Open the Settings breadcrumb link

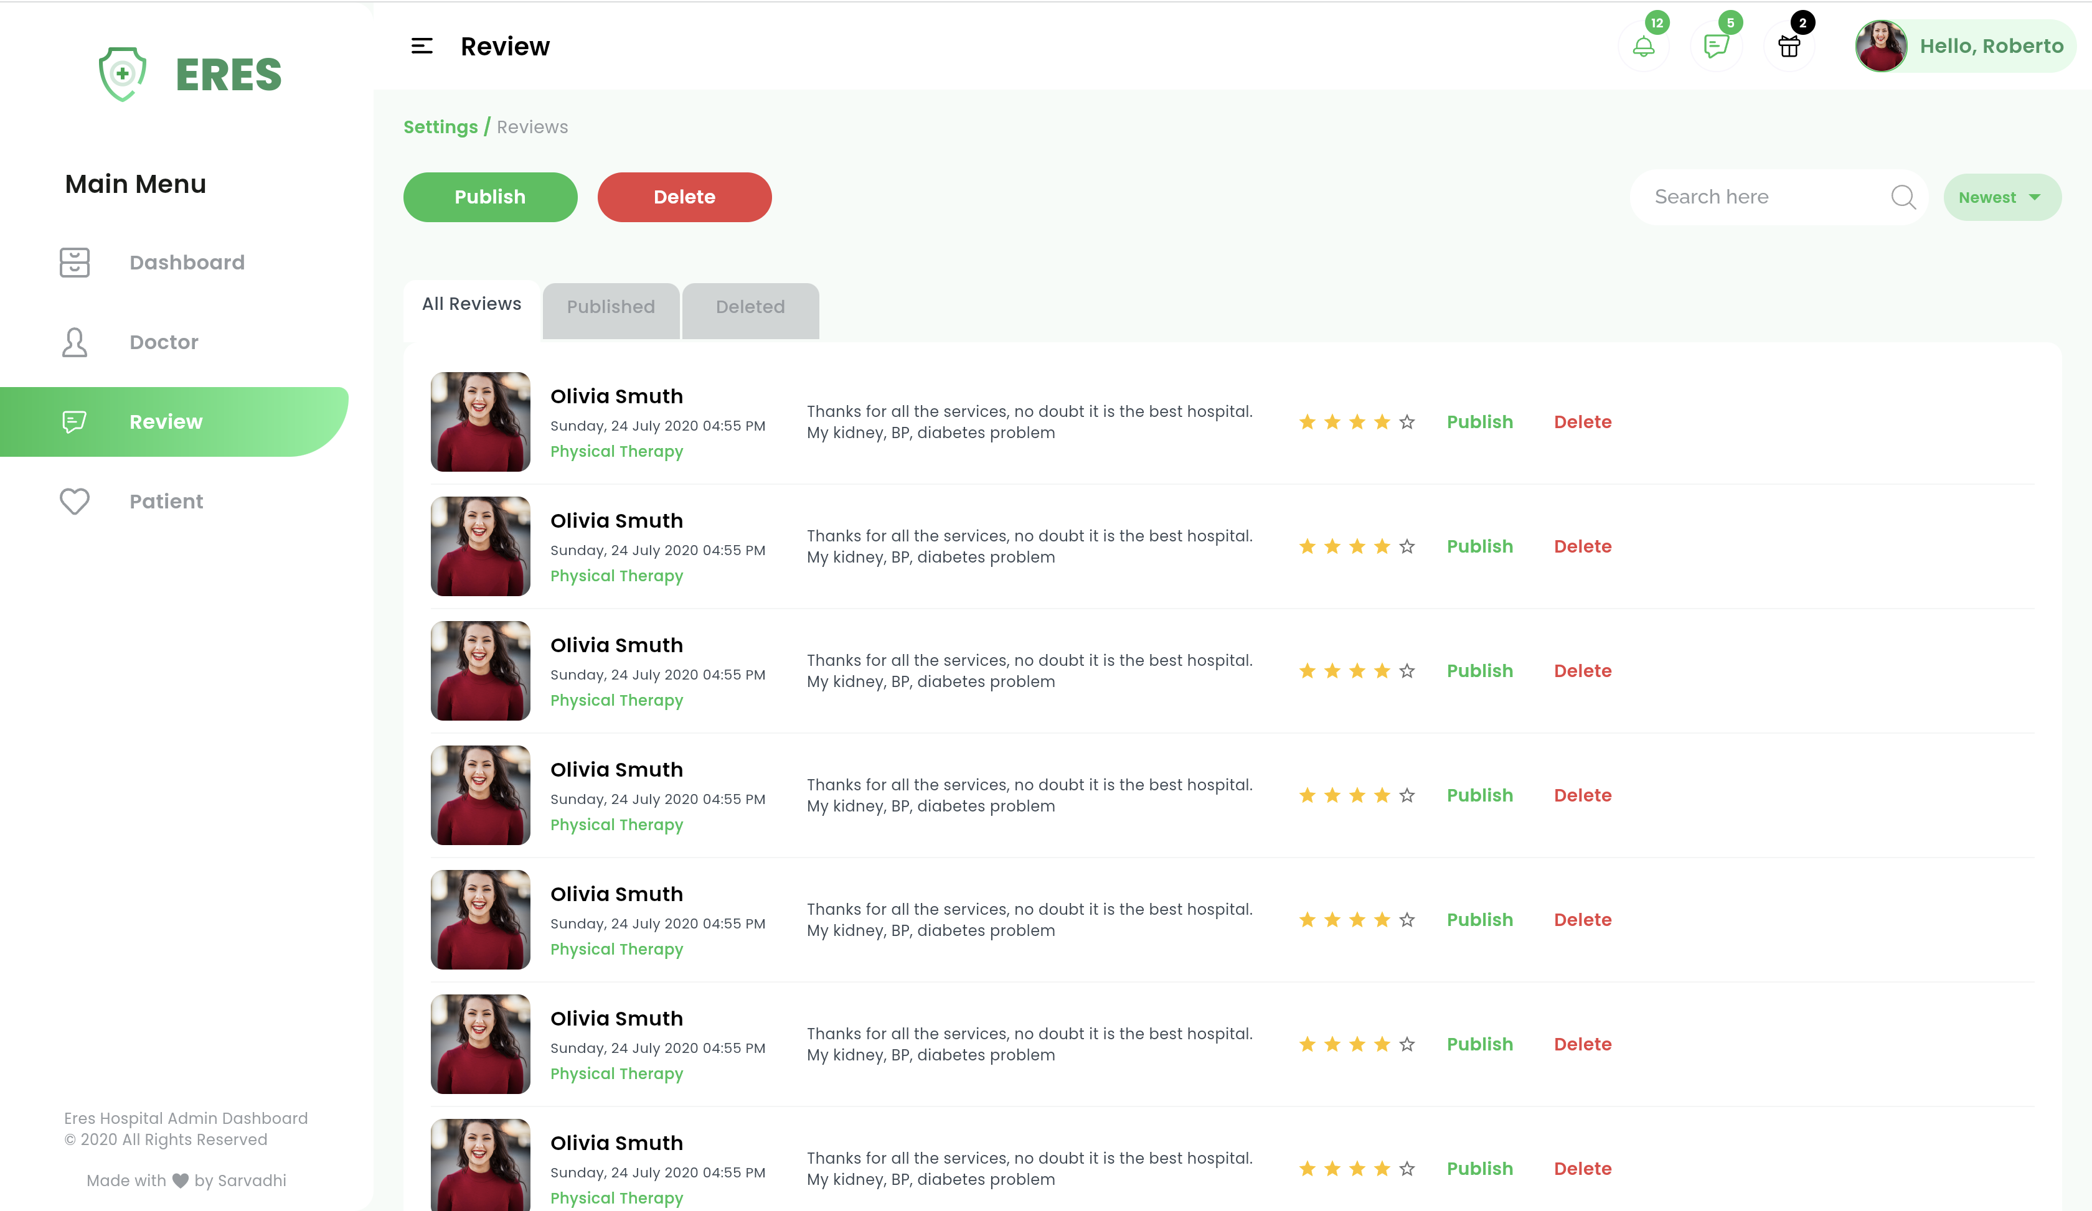point(440,127)
